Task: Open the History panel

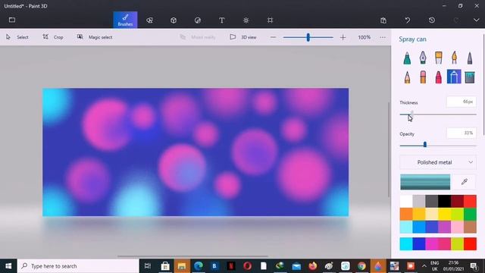Action: [432, 20]
